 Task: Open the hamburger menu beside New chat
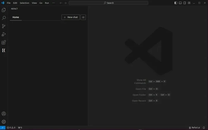pyautogui.click(x=83, y=17)
